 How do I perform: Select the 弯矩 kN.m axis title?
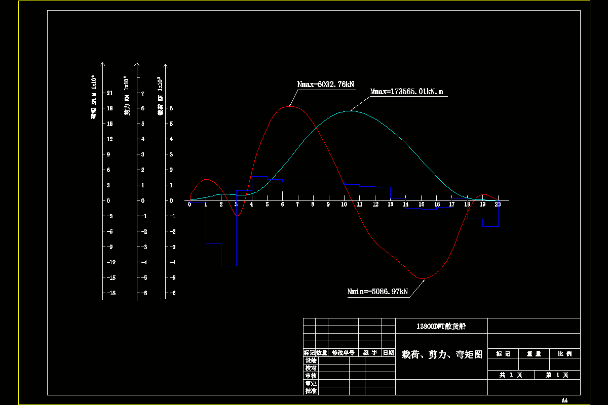pos(94,97)
